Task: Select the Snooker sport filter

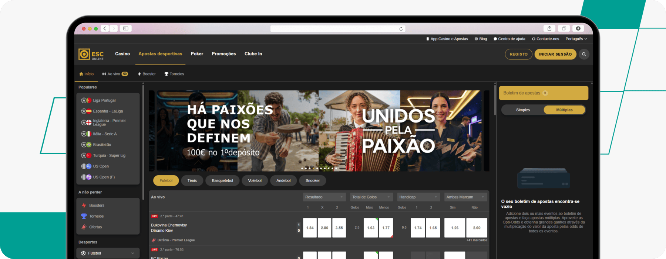Action: (x=313, y=180)
